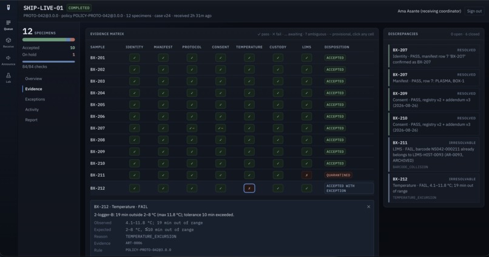
Task: Click the BX-207 ACCEPTED disposition badge
Action: [x=335, y=128]
